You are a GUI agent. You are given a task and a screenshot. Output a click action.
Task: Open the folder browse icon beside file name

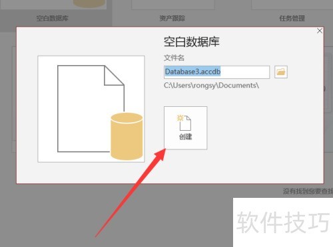pos(281,72)
